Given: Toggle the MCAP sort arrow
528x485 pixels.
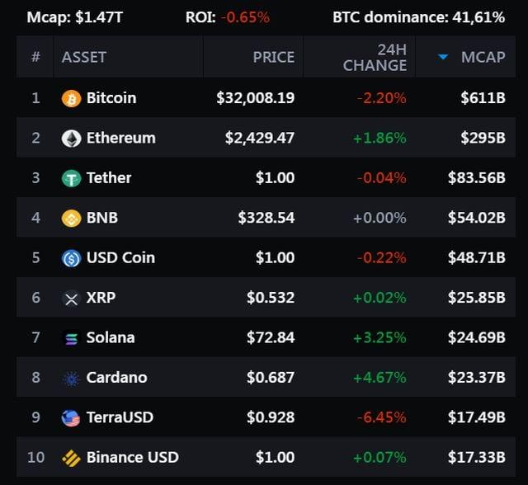Looking at the screenshot, I should 443,57.
